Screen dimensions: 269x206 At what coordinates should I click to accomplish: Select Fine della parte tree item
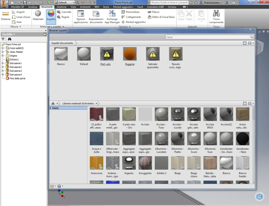pyautogui.click(x=15, y=78)
